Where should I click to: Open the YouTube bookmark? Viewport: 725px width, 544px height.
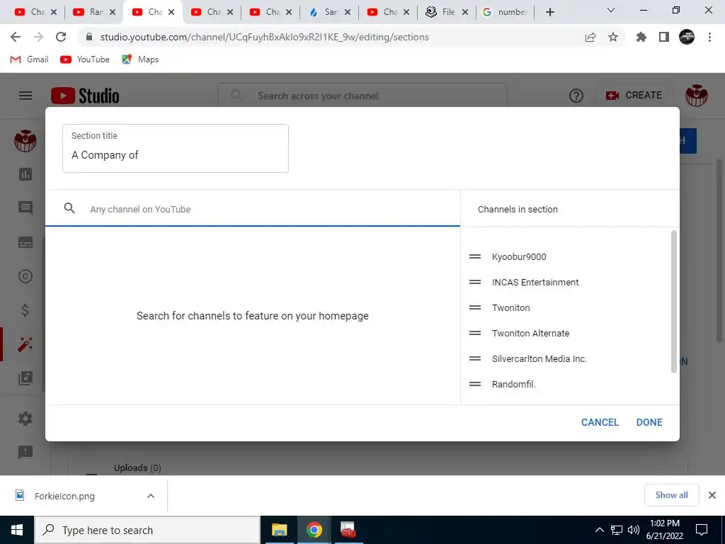click(85, 59)
